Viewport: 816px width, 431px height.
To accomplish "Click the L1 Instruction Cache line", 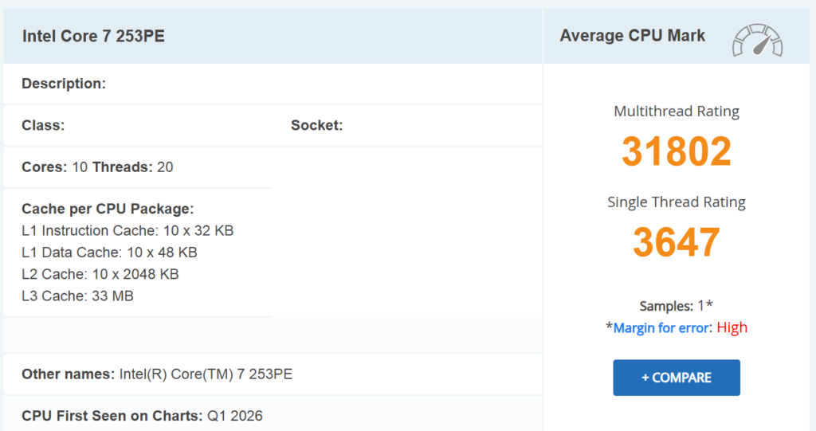I will click(127, 231).
